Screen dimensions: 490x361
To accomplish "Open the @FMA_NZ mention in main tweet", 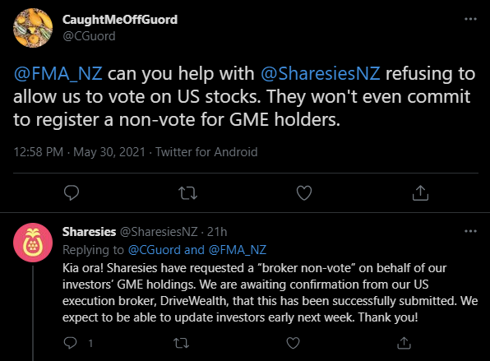I will tap(58, 74).
